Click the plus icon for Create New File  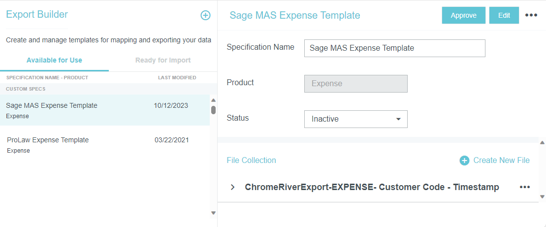(464, 161)
